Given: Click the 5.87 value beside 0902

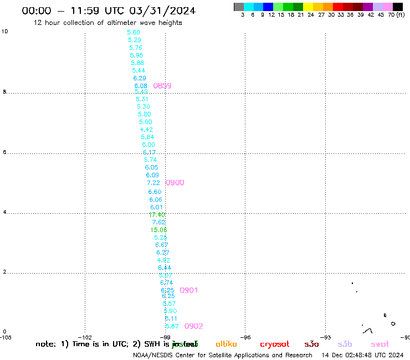Looking at the screenshot, I should tap(172, 326).
